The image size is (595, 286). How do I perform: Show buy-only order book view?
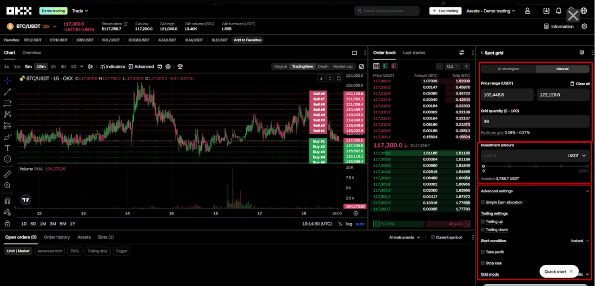[x=385, y=67]
